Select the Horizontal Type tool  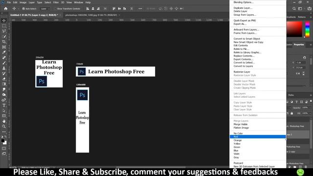pyautogui.click(x=4, y=105)
